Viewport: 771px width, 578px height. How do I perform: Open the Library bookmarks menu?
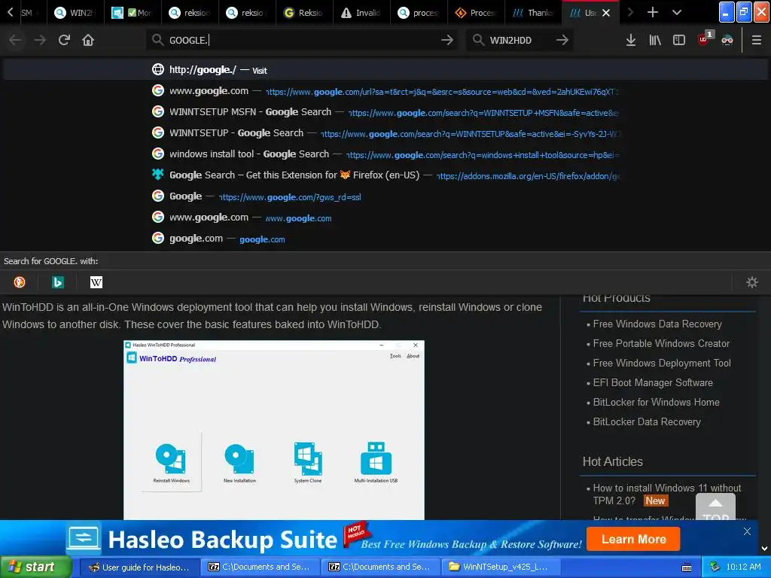(655, 40)
